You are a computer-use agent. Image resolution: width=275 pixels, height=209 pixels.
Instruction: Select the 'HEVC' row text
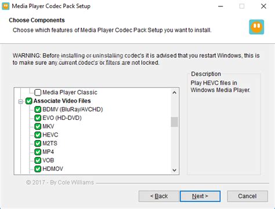pyautogui.click(x=50, y=135)
